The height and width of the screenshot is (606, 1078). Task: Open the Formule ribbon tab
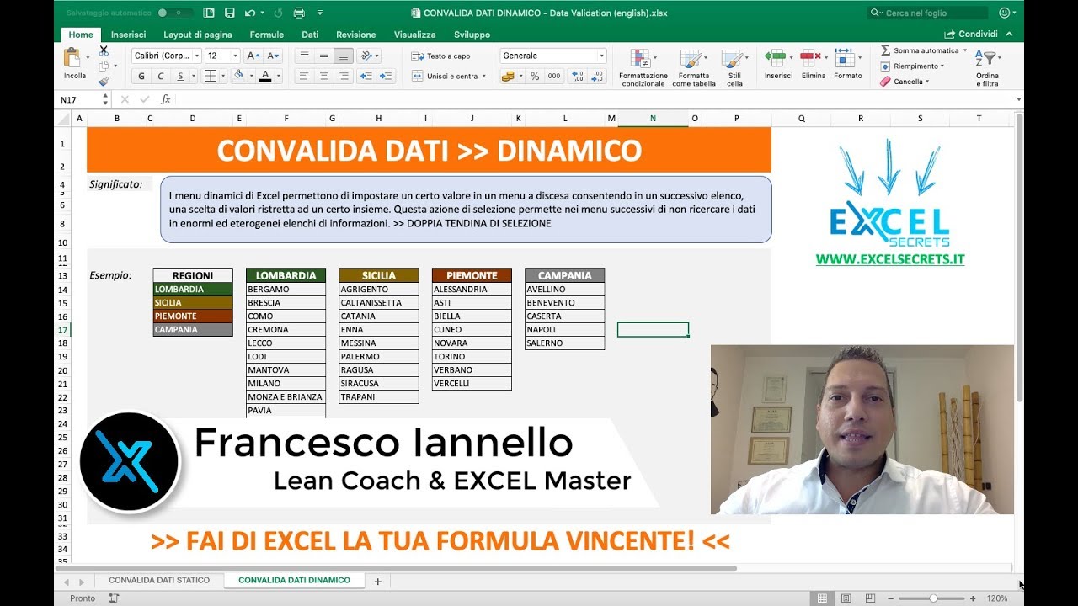267,35
